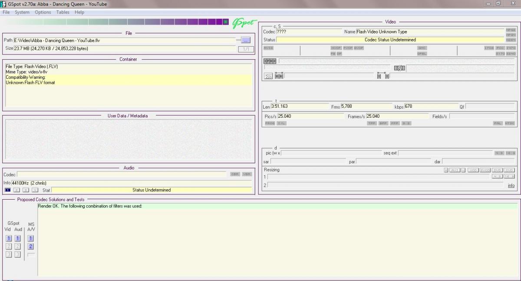
Task: Click the kbps value 678
Action: tap(431, 107)
